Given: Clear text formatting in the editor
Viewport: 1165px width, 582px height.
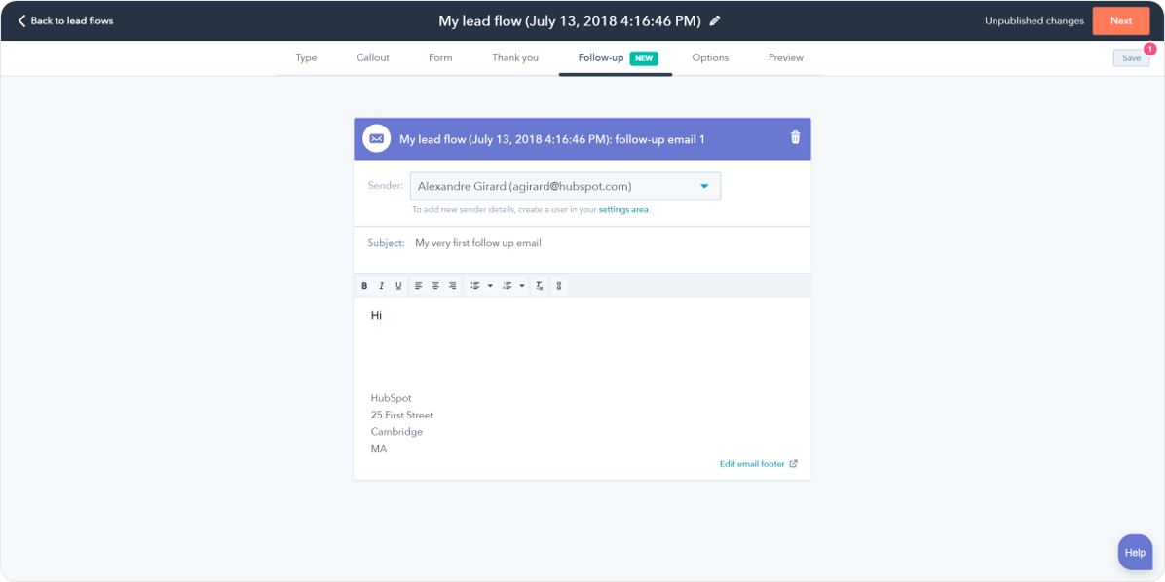Looking at the screenshot, I should pos(540,286).
